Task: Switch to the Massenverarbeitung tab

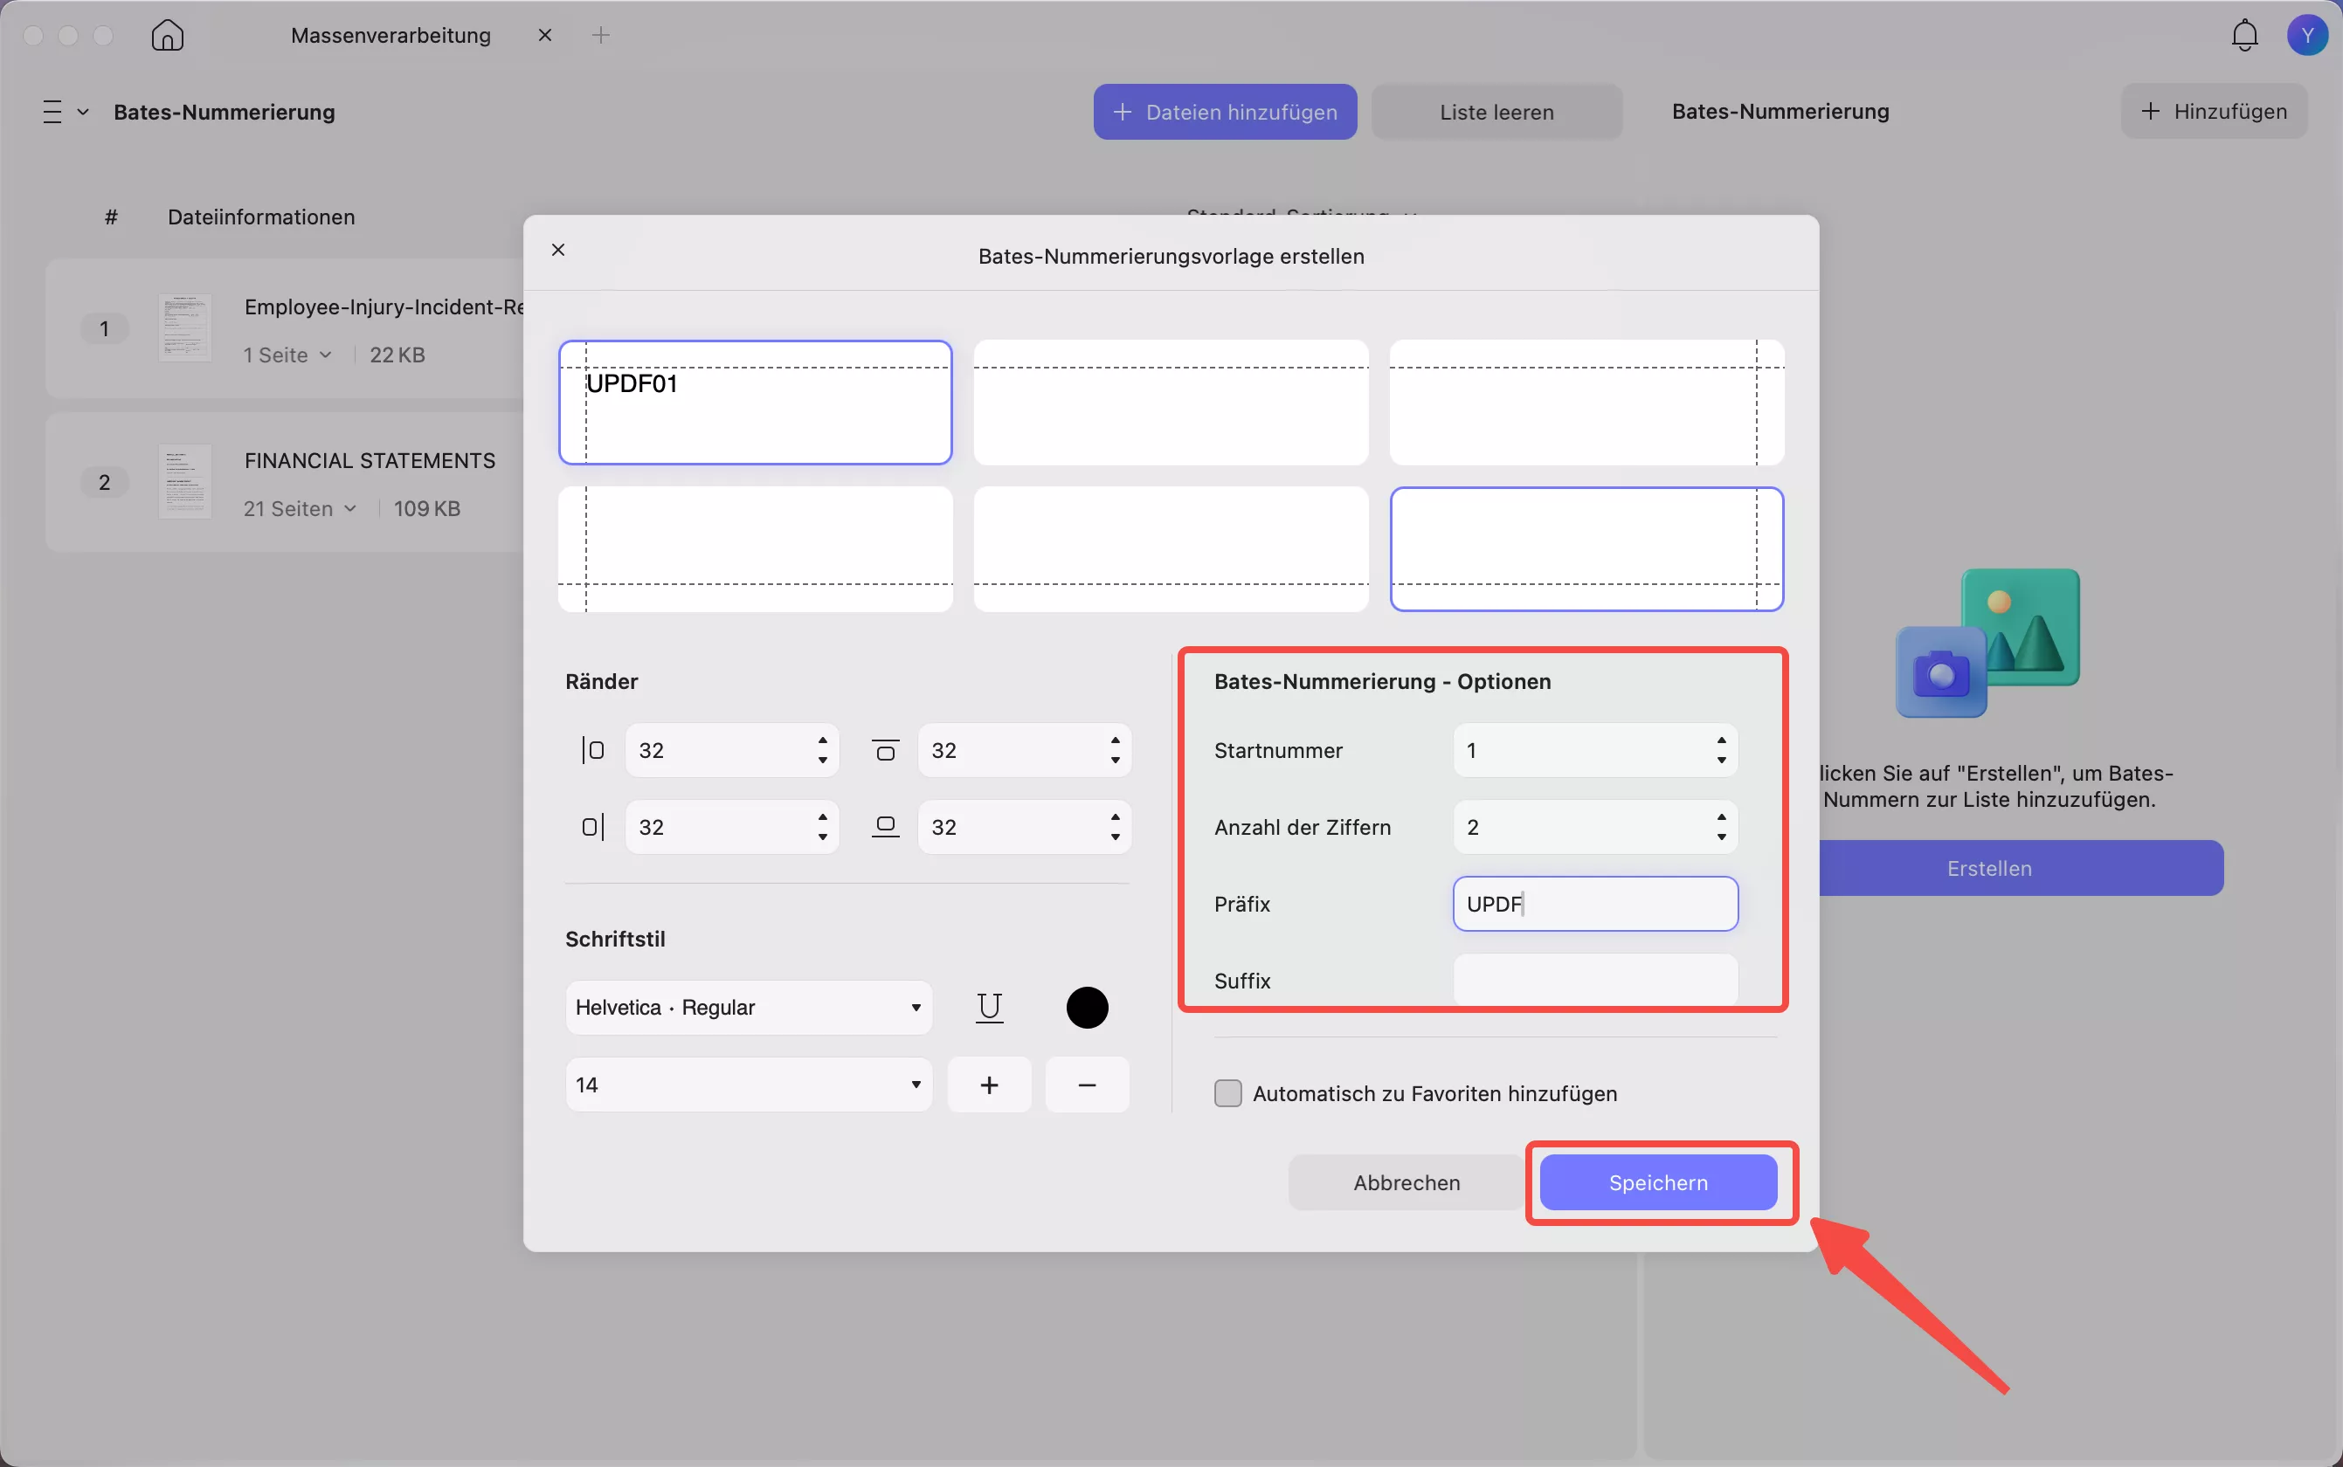Action: 391,36
